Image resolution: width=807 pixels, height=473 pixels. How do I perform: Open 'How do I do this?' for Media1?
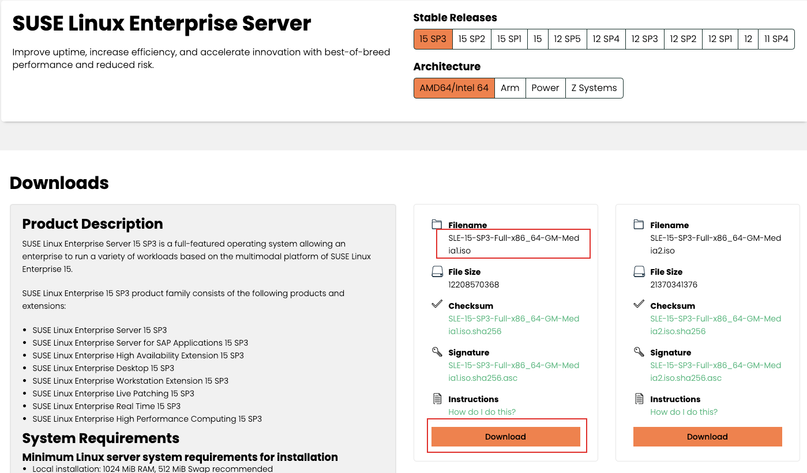pyautogui.click(x=482, y=412)
